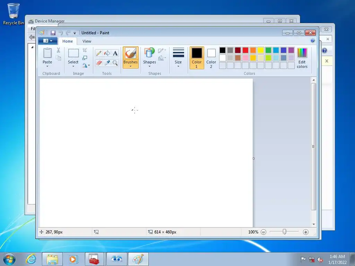Open the shape Fill dropdown
The height and width of the screenshot is (266, 355).
pyautogui.click(x=162, y=58)
